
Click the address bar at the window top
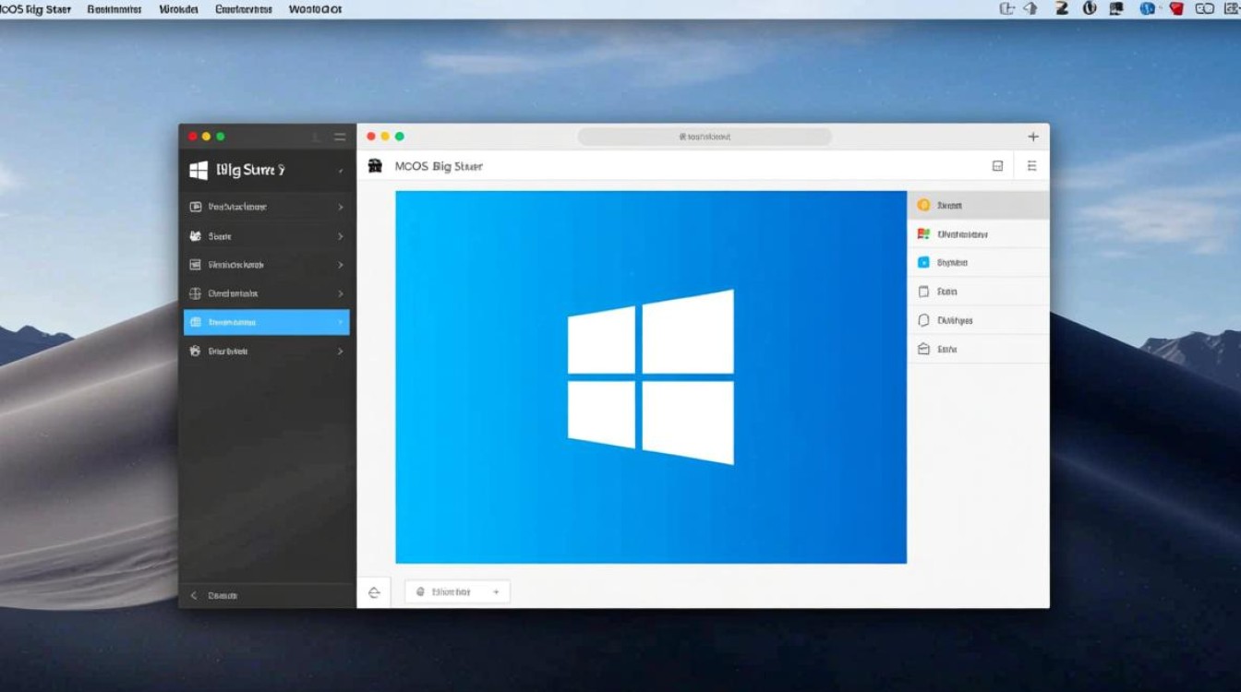point(705,136)
